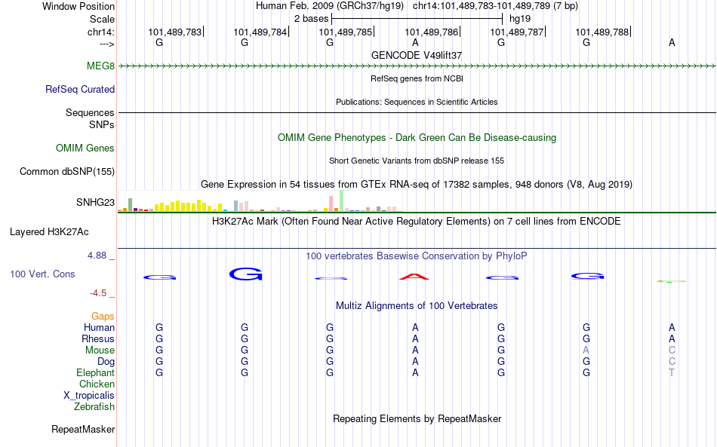Select the Mouse alignment row label
Image resolution: width=717 pixels, height=447 pixels.
(x=100, y=351)
